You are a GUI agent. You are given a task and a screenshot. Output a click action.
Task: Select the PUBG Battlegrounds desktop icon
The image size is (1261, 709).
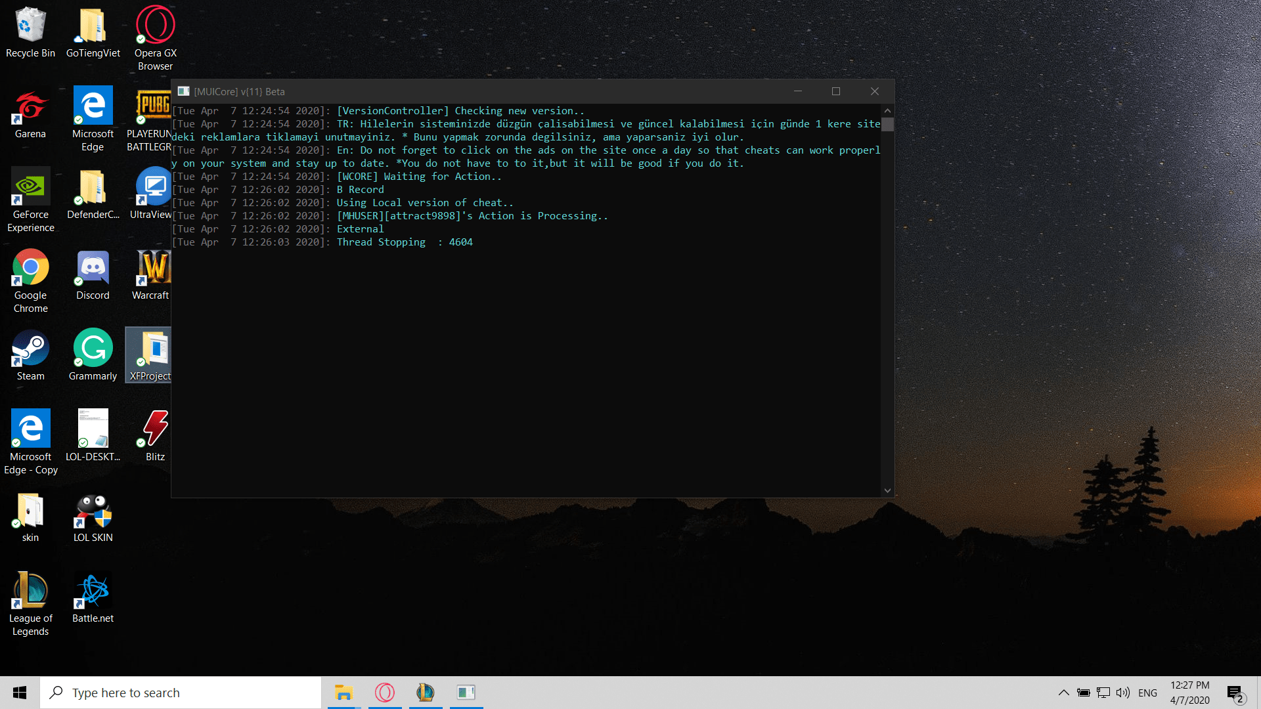click(x=150, y=119)
